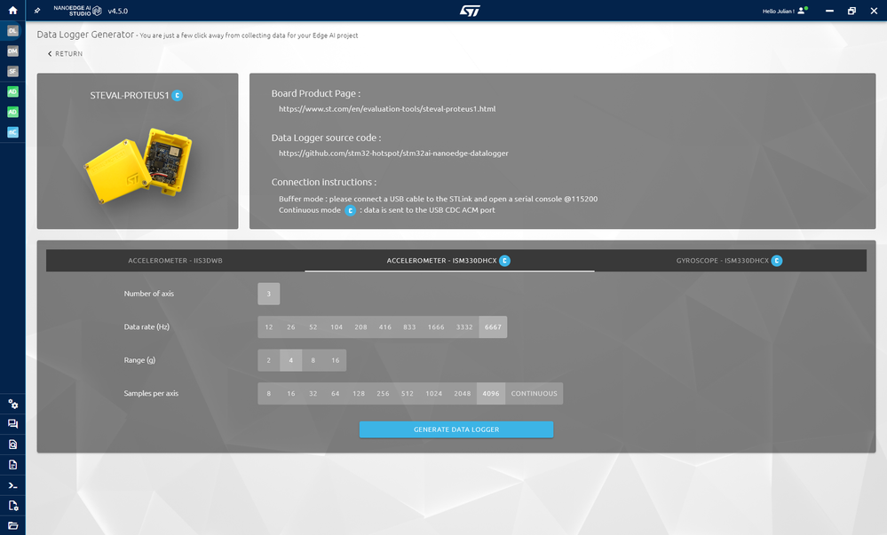Set data rate to 26 Hz
The height and width of the screenshot is (535, 887).
click(x=290, y=327)
